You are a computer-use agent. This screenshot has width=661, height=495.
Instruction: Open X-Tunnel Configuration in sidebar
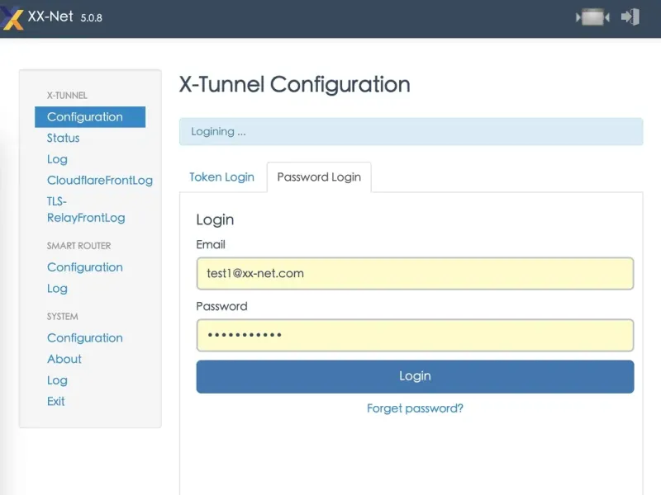point(85,117)
